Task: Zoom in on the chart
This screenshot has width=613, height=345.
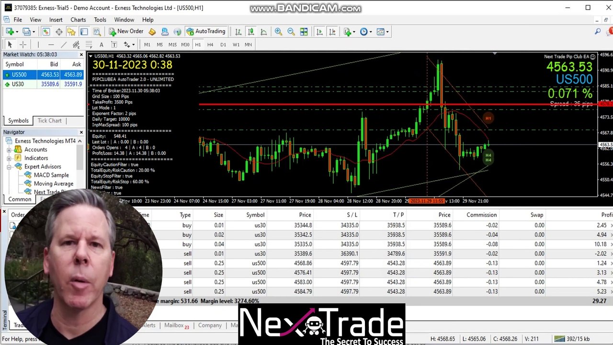Action: (278, 32)
